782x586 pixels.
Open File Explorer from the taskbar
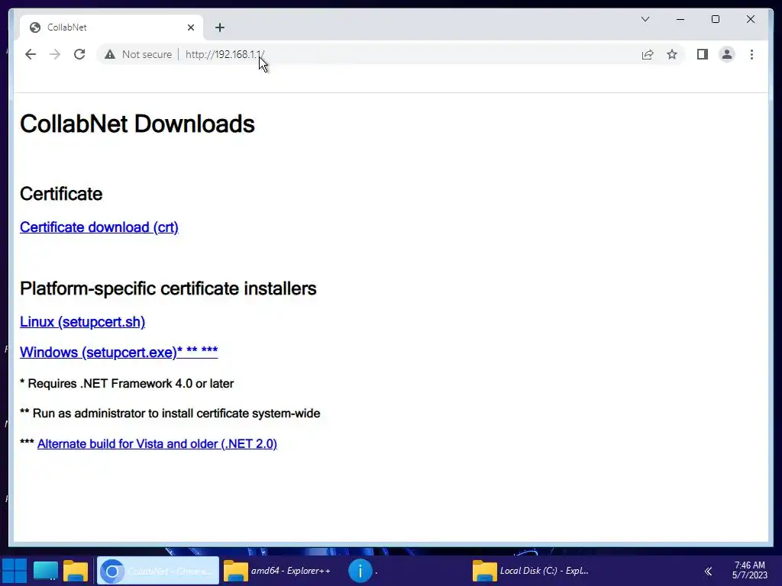(76, 571)
